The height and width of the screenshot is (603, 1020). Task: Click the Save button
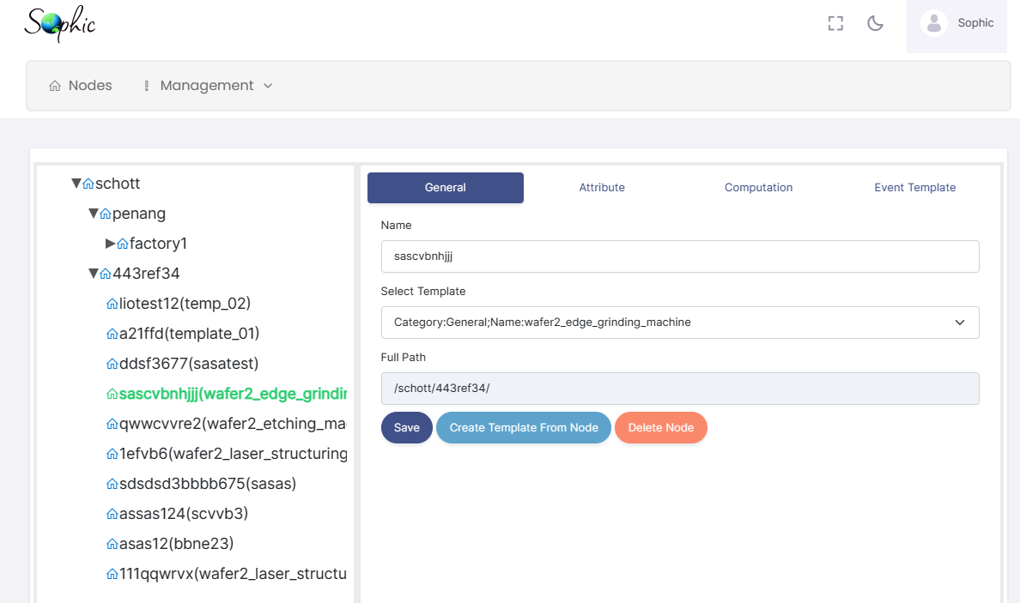pos(406,428)
